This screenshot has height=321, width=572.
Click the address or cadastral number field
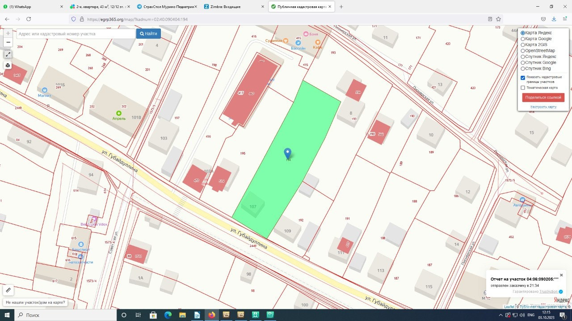pos(76,33)
